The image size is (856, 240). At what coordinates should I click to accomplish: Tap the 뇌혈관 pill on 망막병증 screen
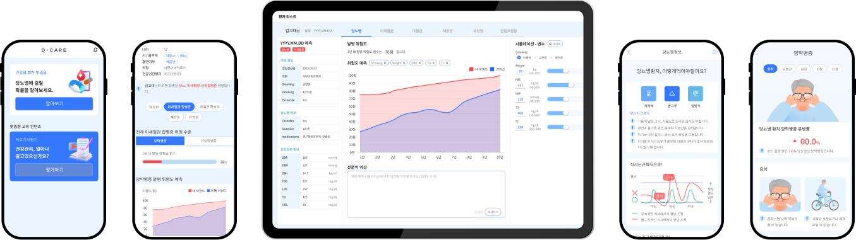point(787,69)
